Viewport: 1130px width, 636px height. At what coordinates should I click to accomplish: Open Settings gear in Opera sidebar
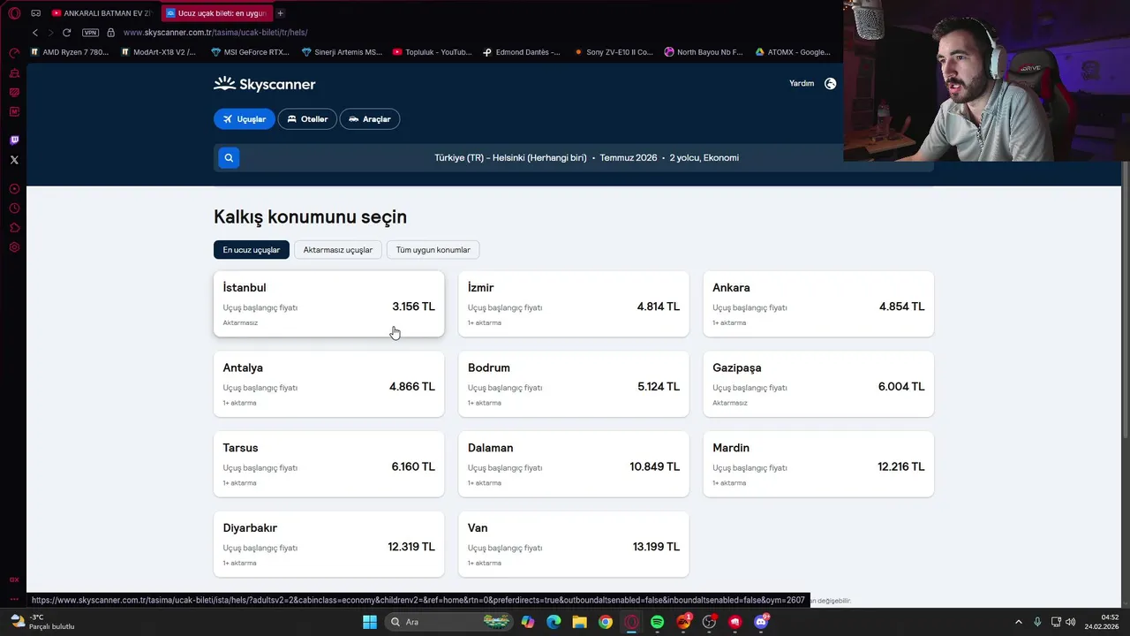coord(14,247)
